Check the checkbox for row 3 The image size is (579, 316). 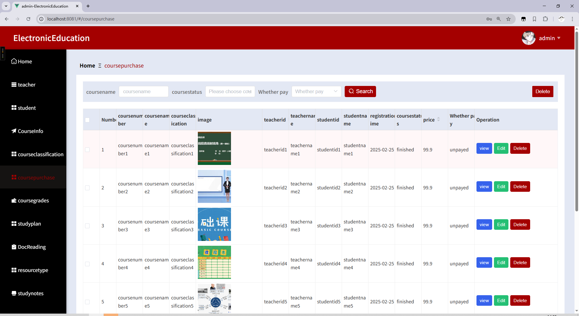[x=87, y=226]
